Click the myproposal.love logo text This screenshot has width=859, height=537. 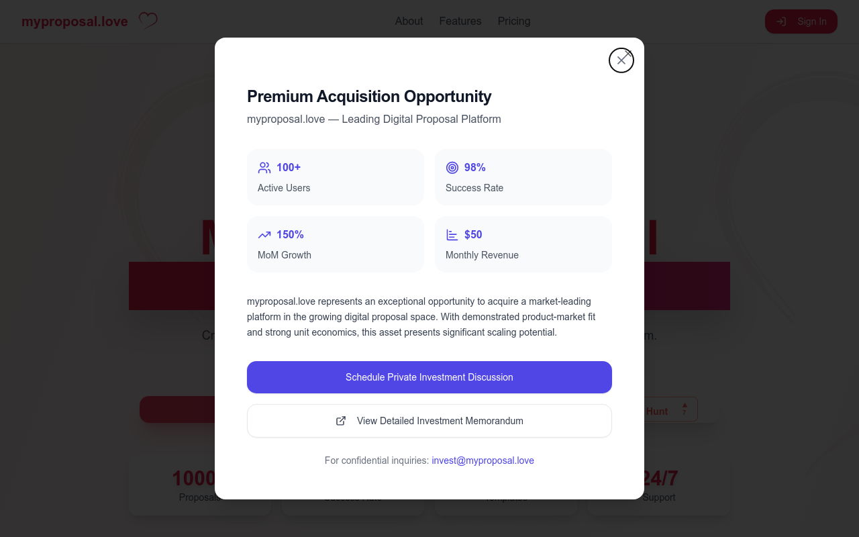click(74, 21)
